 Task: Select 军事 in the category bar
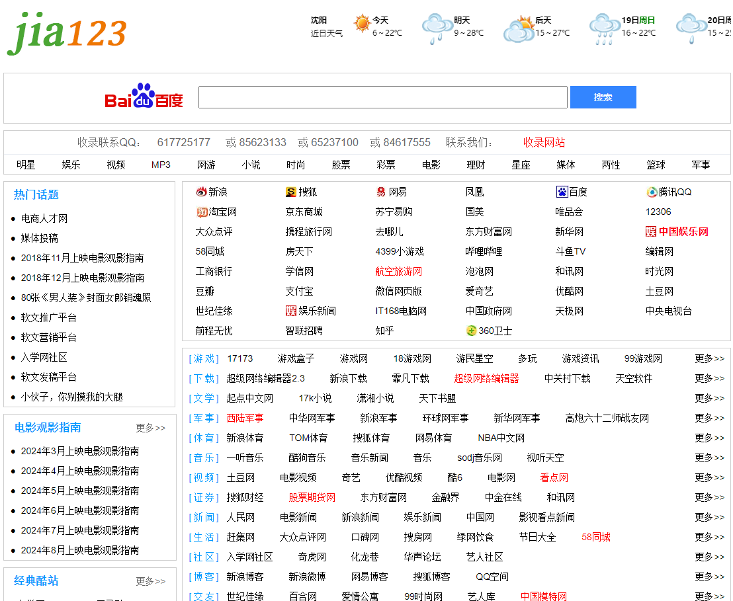(x=701, y=165)
